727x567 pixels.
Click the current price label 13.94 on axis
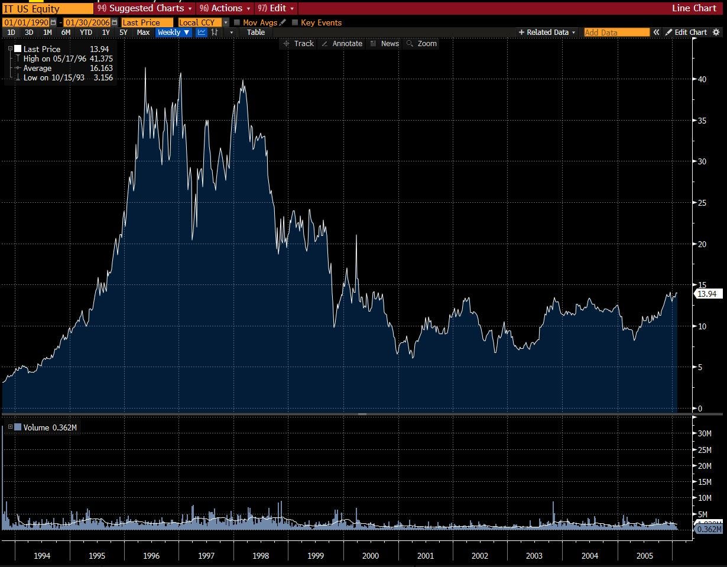(707, 294)
